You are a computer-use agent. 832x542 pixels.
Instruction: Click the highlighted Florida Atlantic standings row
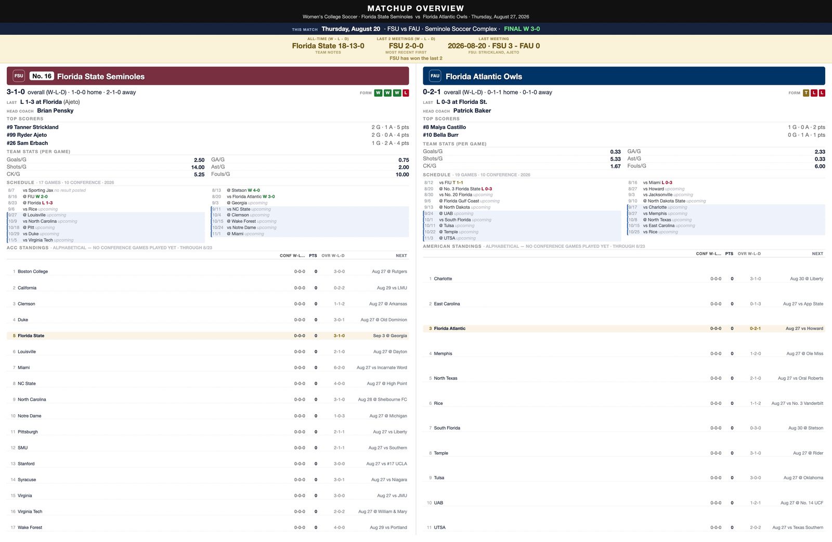point(624,328)
